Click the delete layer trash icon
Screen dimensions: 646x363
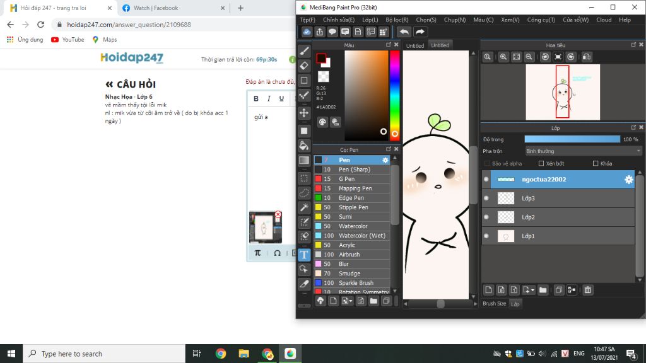click(587, 290)
